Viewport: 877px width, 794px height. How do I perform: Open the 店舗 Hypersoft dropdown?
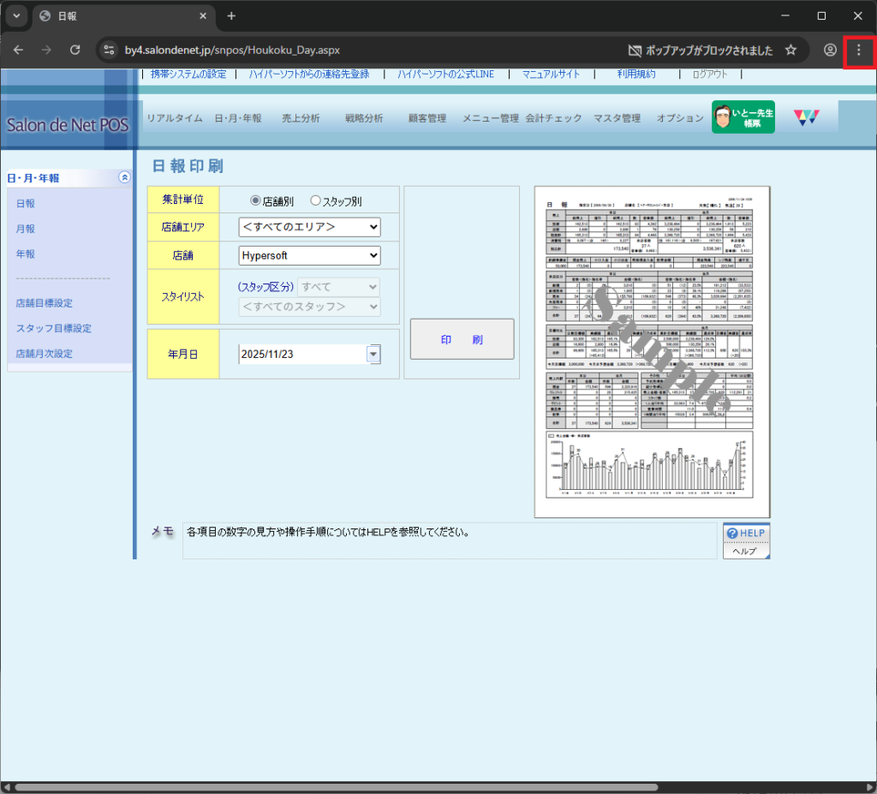pos(309,255)
